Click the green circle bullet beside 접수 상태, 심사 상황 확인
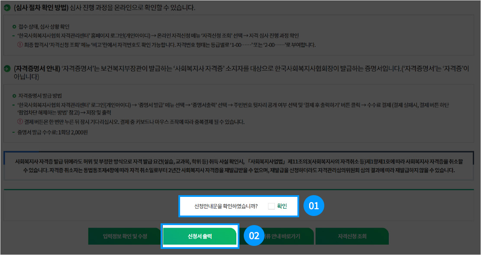The height and width of the screenshot is (255, 481). [x=14, y=27]
